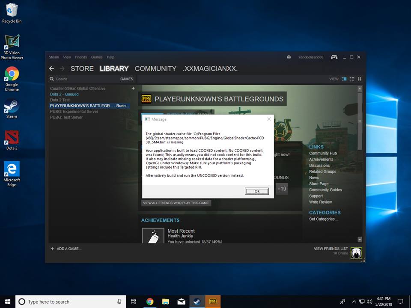Image resolution: width=411 pixels, height=308 pixels.
Task: Open the People icon in taskbar
Action: pos(342,302)
